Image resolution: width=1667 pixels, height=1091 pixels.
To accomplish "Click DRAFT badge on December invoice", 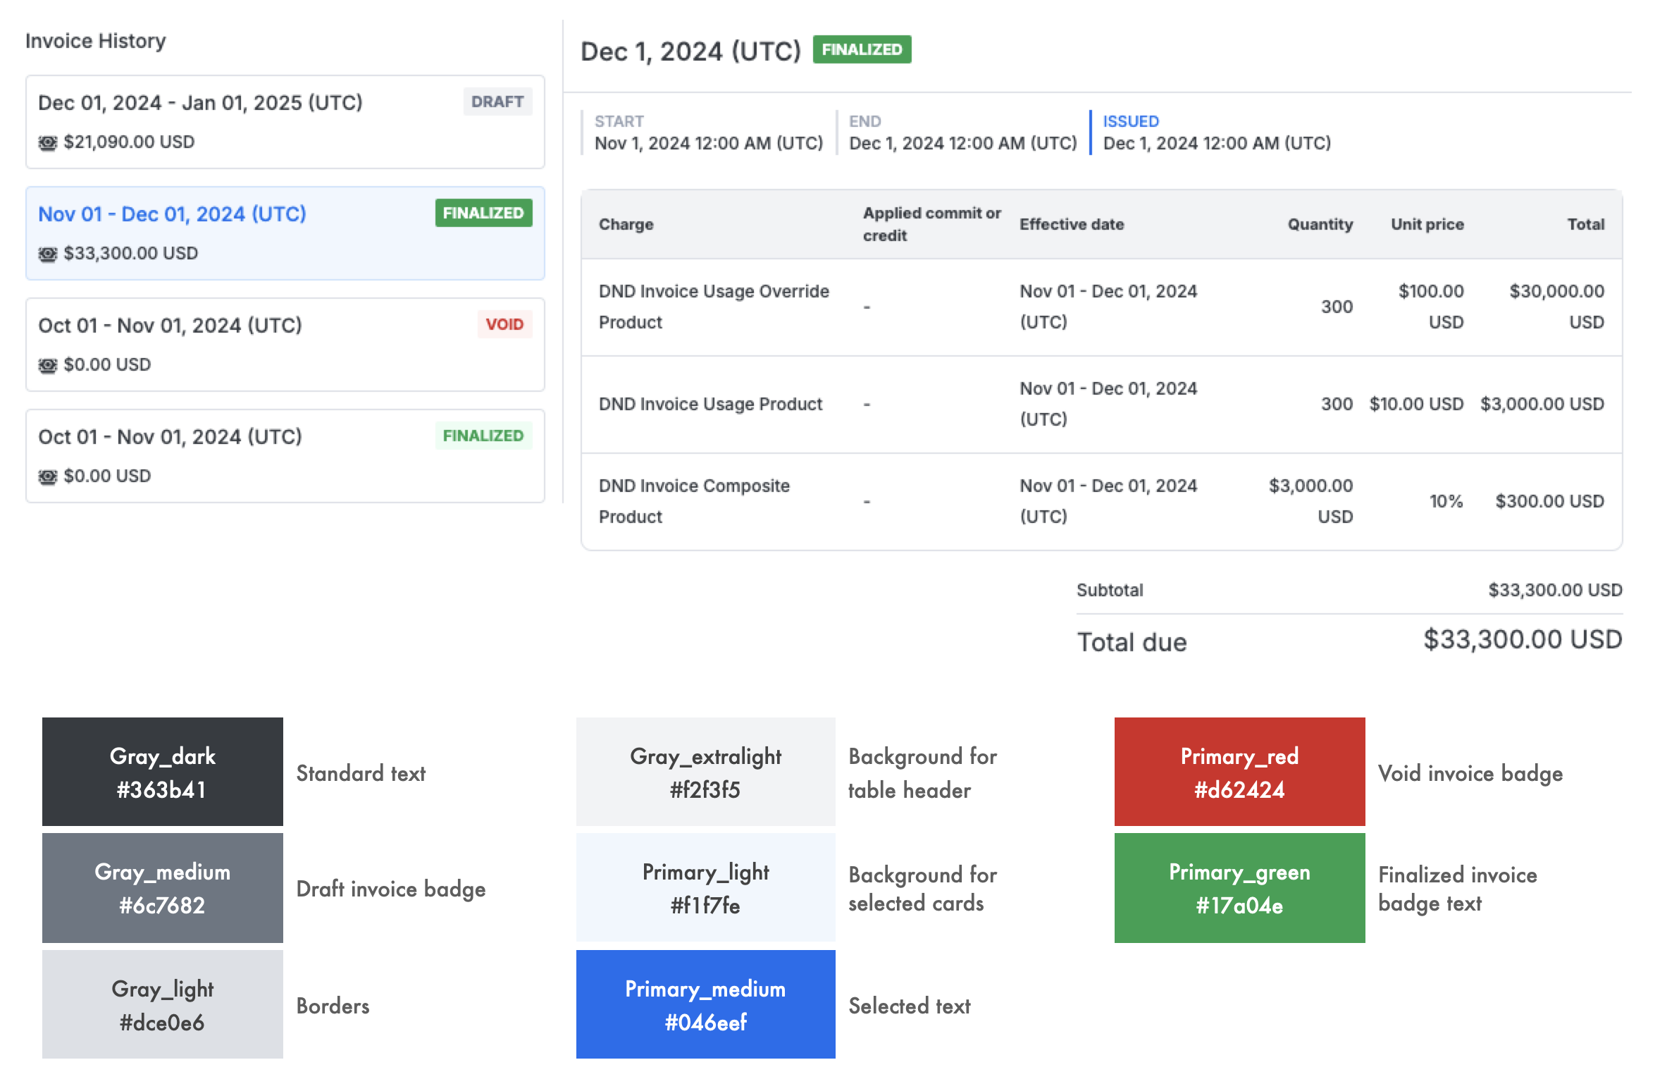I will tap(497, 102).
